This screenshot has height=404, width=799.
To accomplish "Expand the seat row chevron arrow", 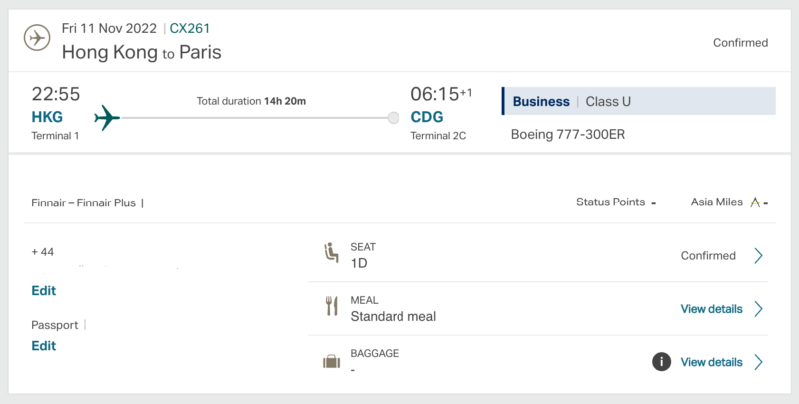I will point(758,256).
